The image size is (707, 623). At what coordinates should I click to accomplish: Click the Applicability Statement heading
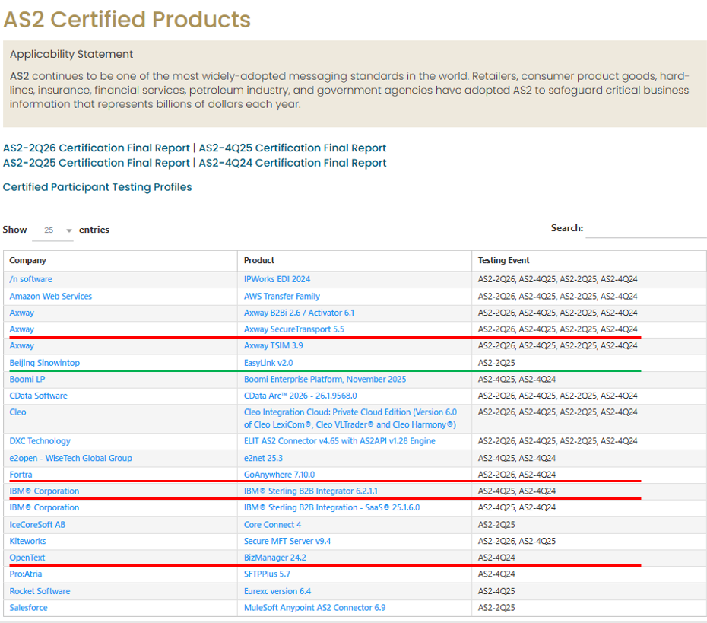tap(71, 54)
